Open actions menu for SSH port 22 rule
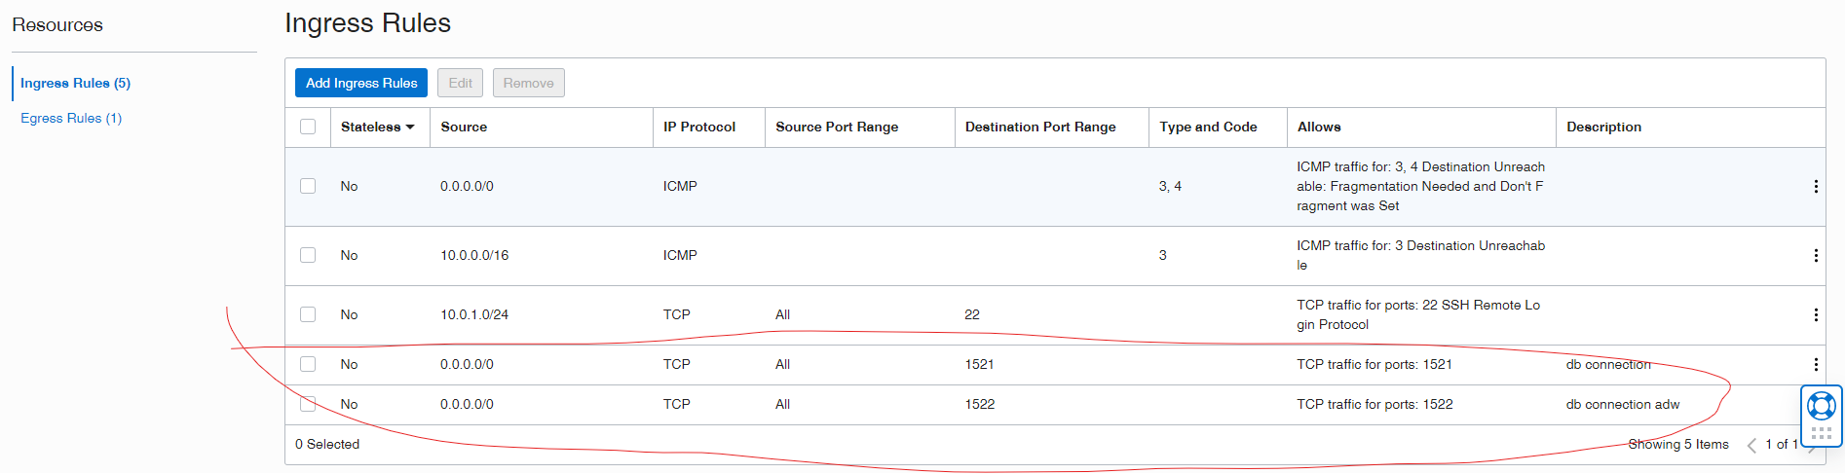 pos(1815,314)
